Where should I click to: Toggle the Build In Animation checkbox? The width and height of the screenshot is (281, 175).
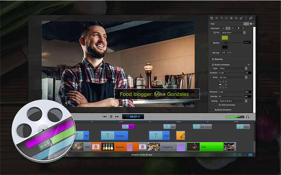click(213, 65)
